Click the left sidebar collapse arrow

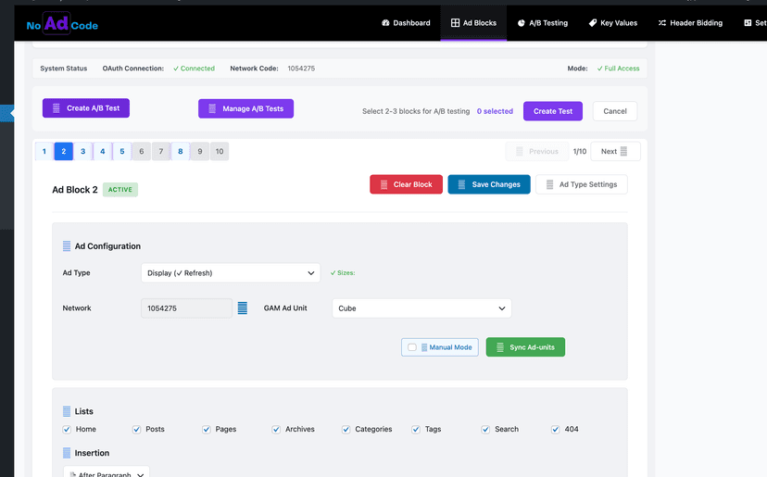[x=10, y=113]
